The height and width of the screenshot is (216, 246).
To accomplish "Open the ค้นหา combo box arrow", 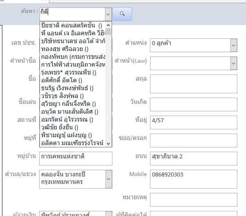I will pos(108,14).
